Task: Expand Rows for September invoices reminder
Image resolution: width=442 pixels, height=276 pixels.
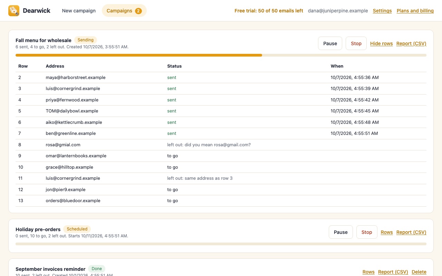Action: pyautogui.click(x=368, y=272)
